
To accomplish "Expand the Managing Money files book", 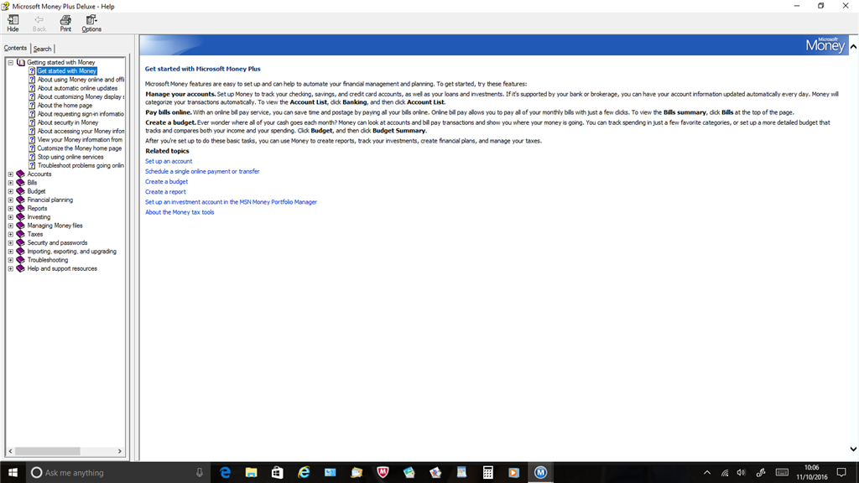I will click(x=10, y=226).
